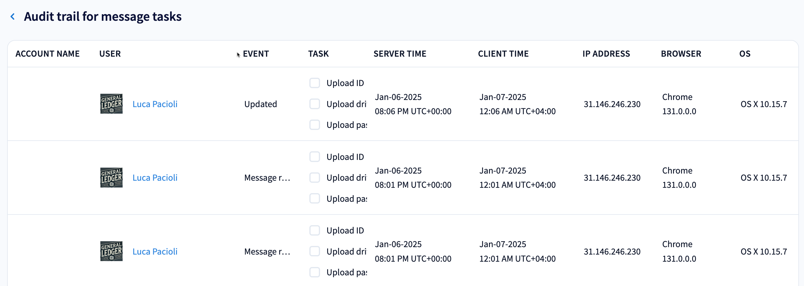
Task: Click the Event column header
Action: tap(256, 54)
